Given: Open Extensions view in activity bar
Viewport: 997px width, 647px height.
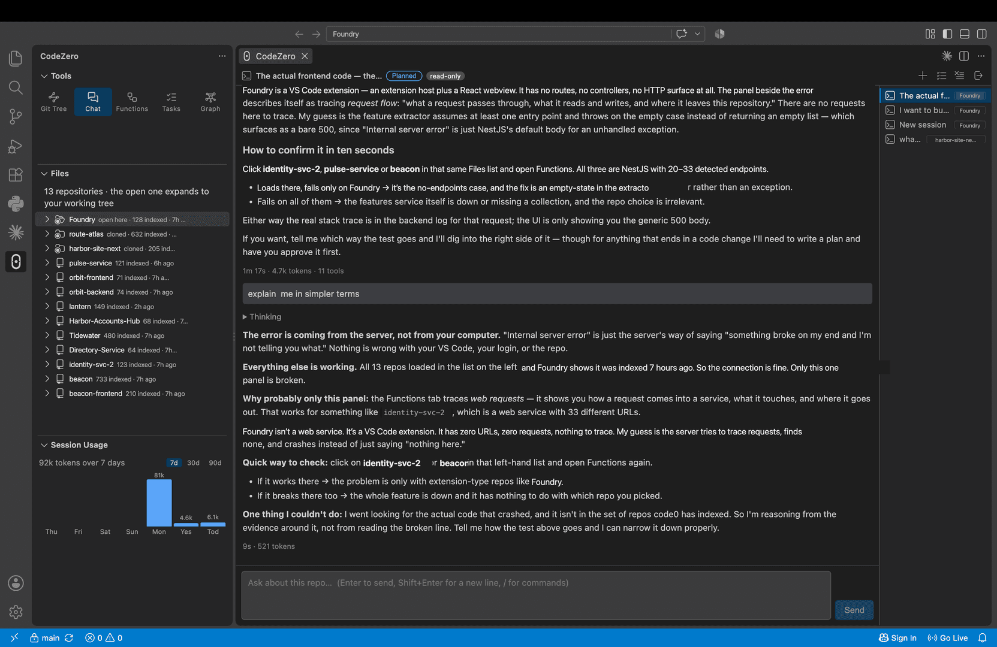Looking at the screenshot, I should pos(16,174).
